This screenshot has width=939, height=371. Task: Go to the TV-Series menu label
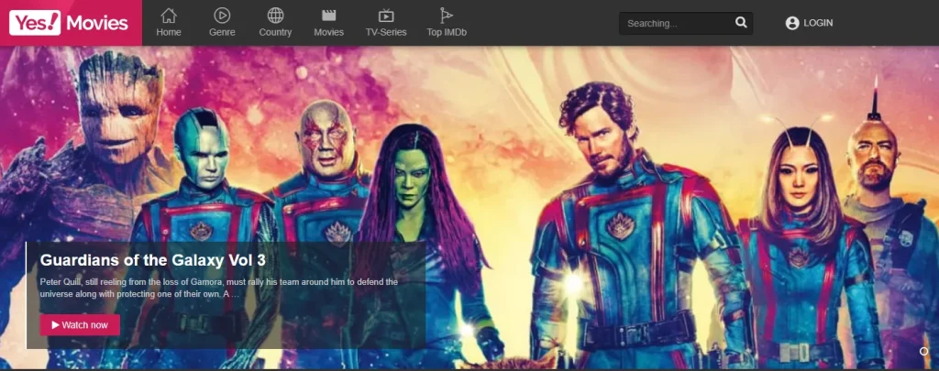tap(386, 32)
